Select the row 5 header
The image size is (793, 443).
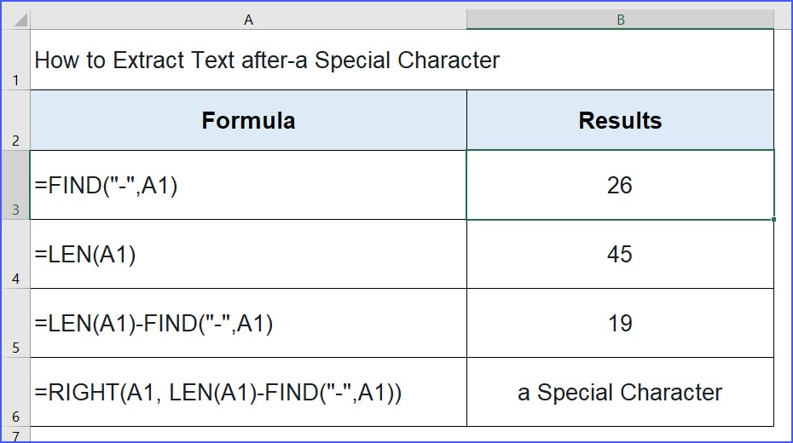pyautogui.click(x=15, y=323)
